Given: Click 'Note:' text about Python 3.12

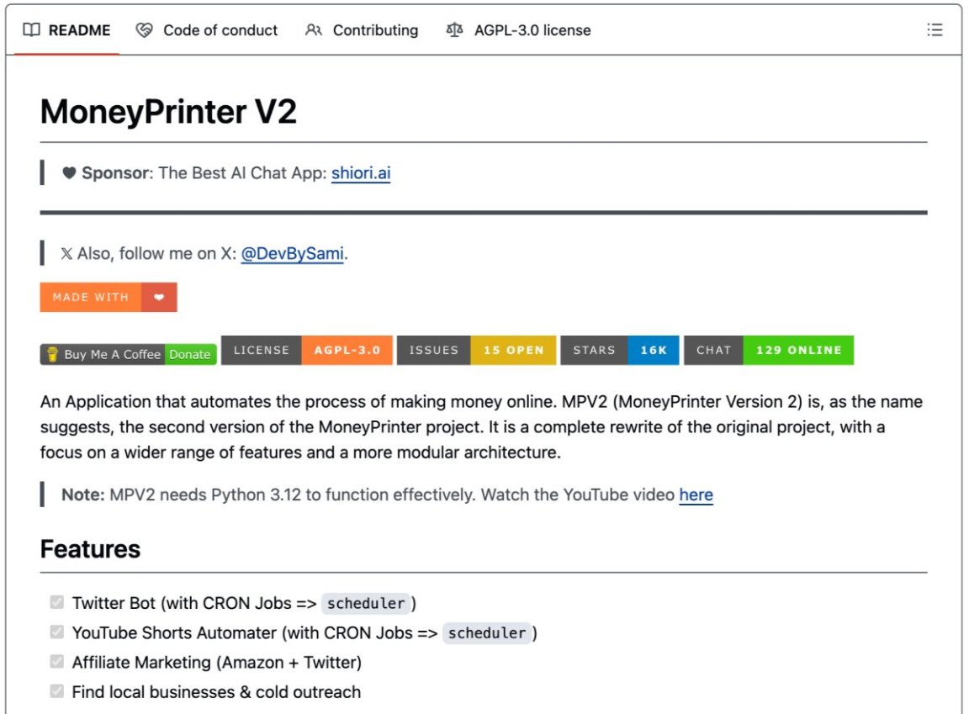Looking at the screenshot, I should [82, 495].
